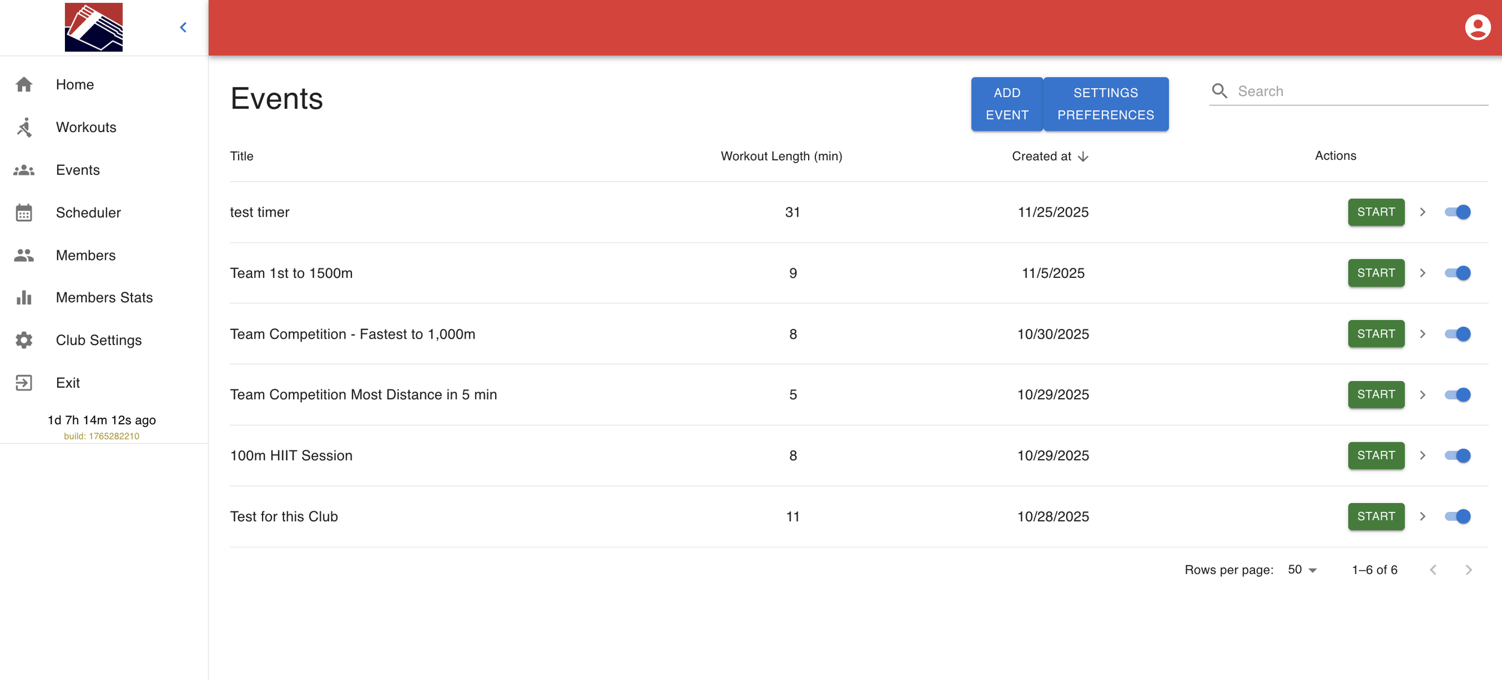Expand chevron for Fastest to 1,000m event
Viewport: 1502px width, 680px height.
(x=1423, y=334)
